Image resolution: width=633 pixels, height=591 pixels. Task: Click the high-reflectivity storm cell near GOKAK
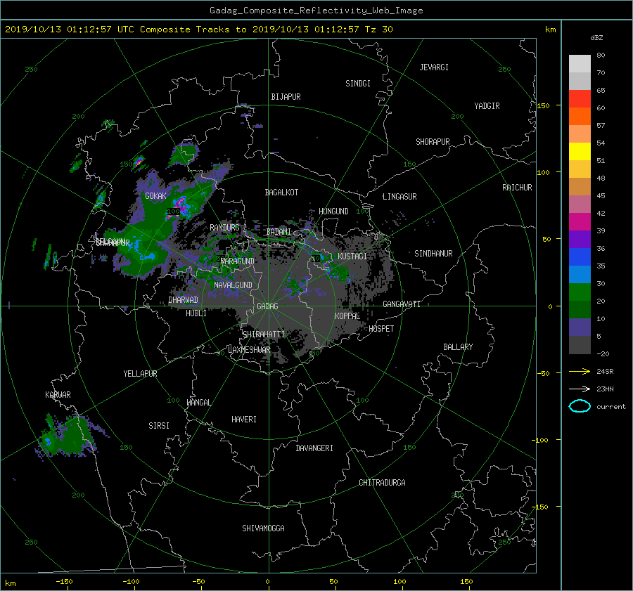tap(179, 207)
